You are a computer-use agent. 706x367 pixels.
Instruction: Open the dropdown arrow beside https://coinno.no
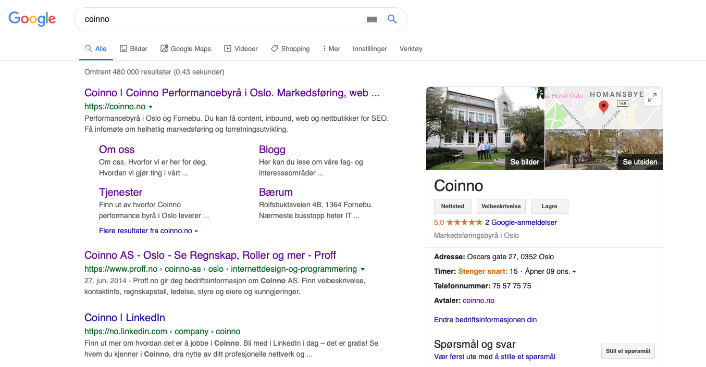coord(151,107)
